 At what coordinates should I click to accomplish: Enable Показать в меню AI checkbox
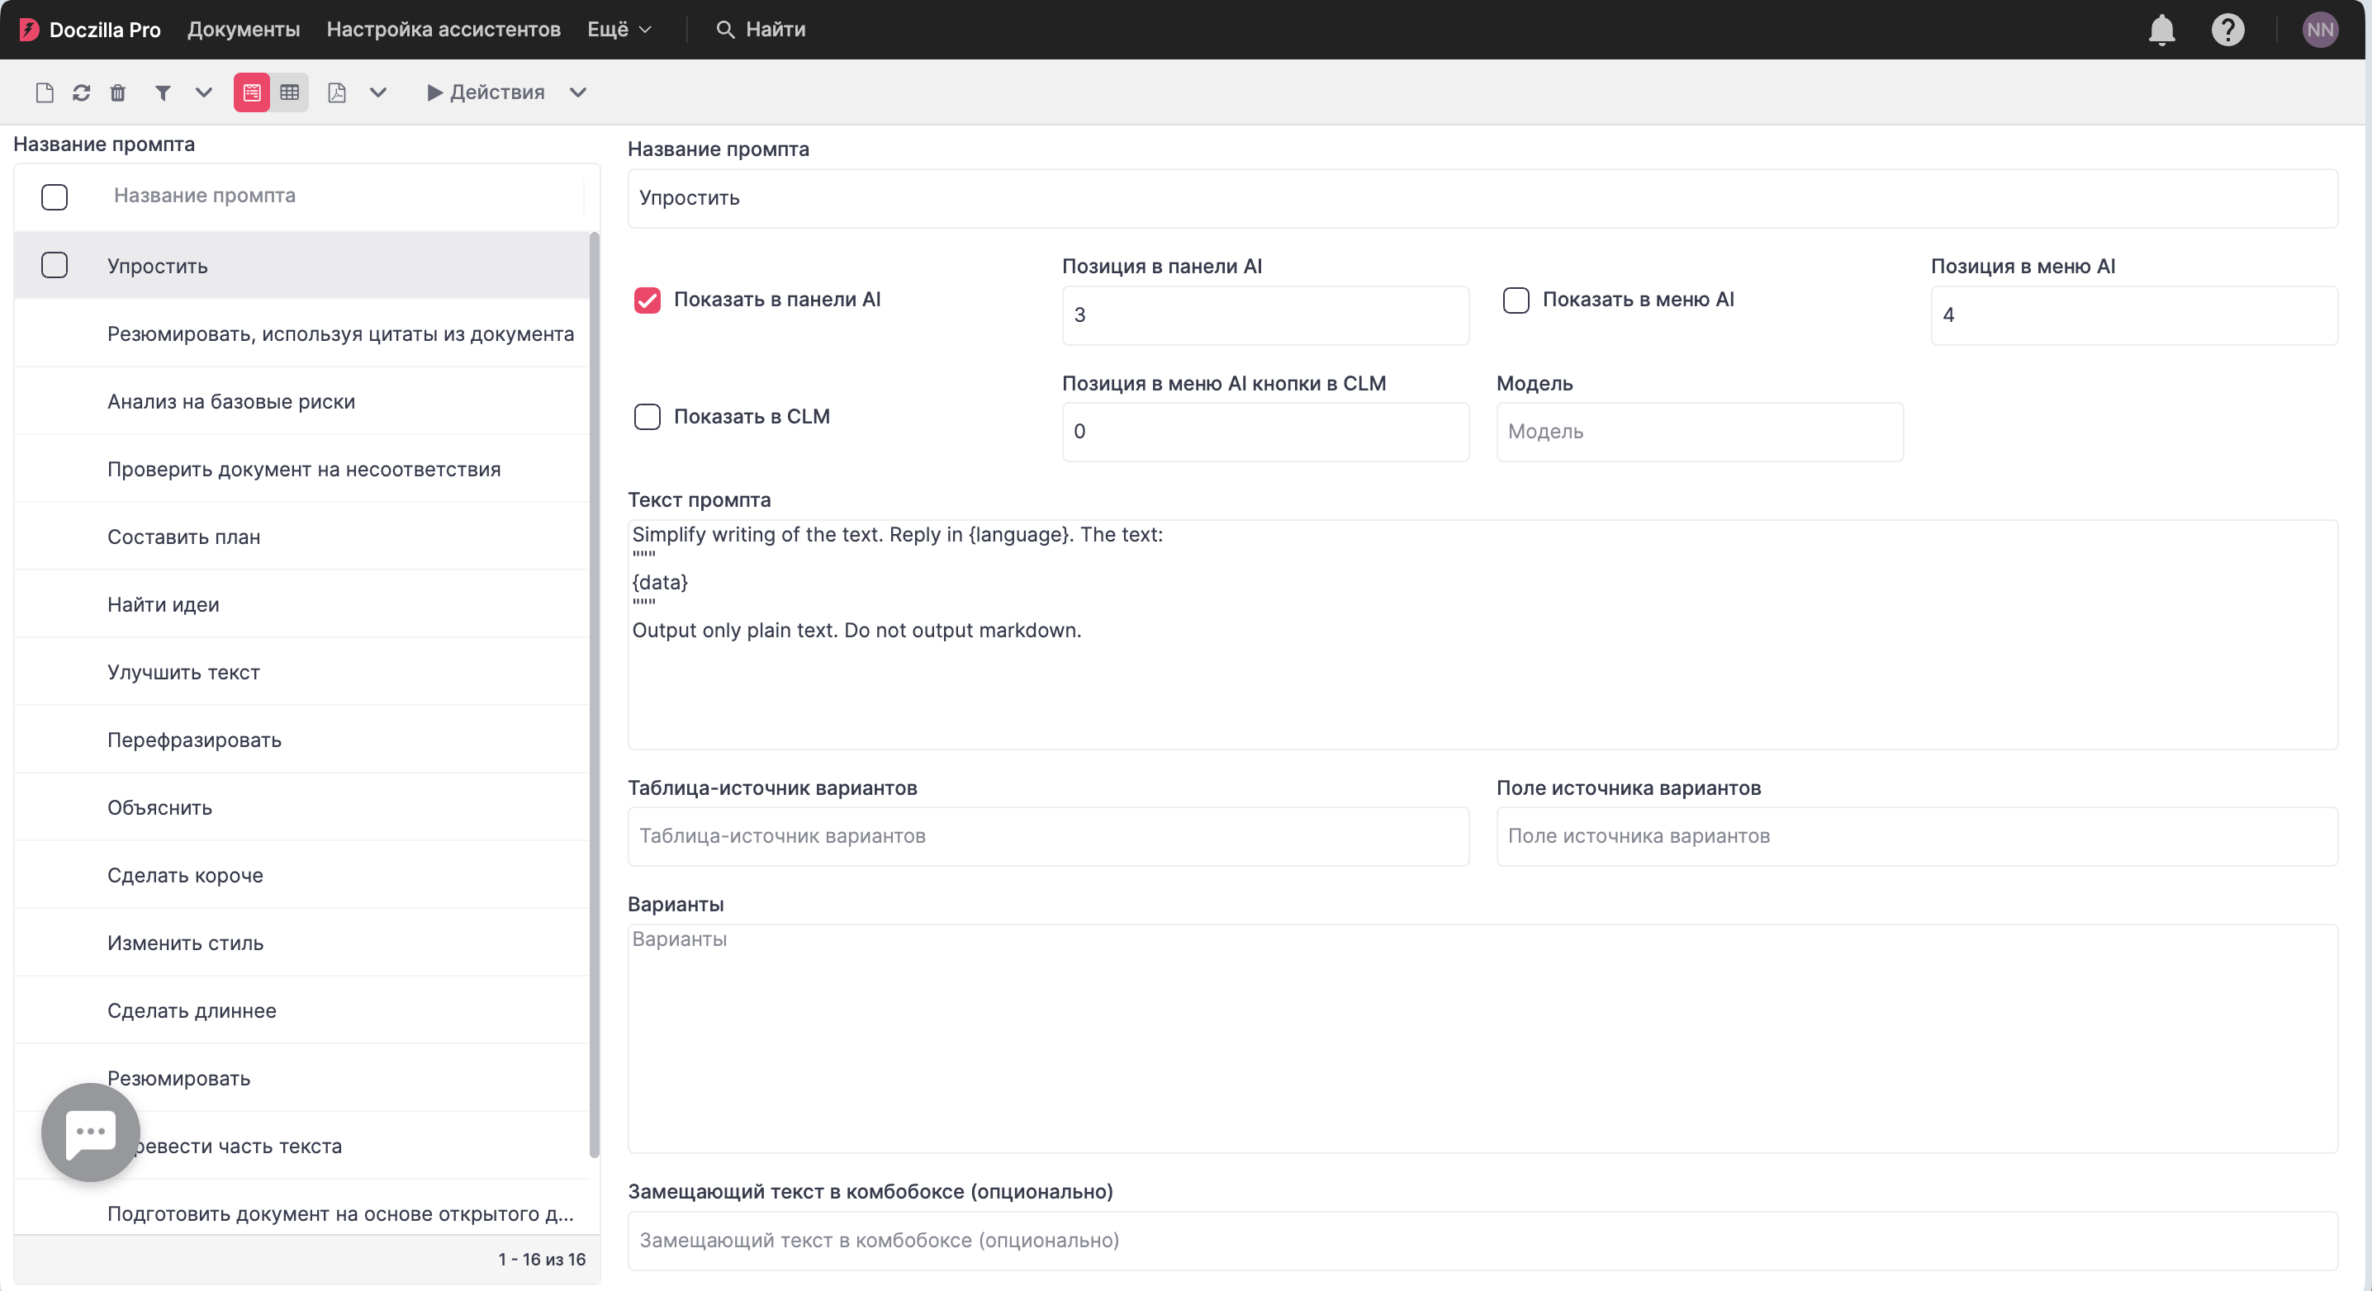point(1516,300)
